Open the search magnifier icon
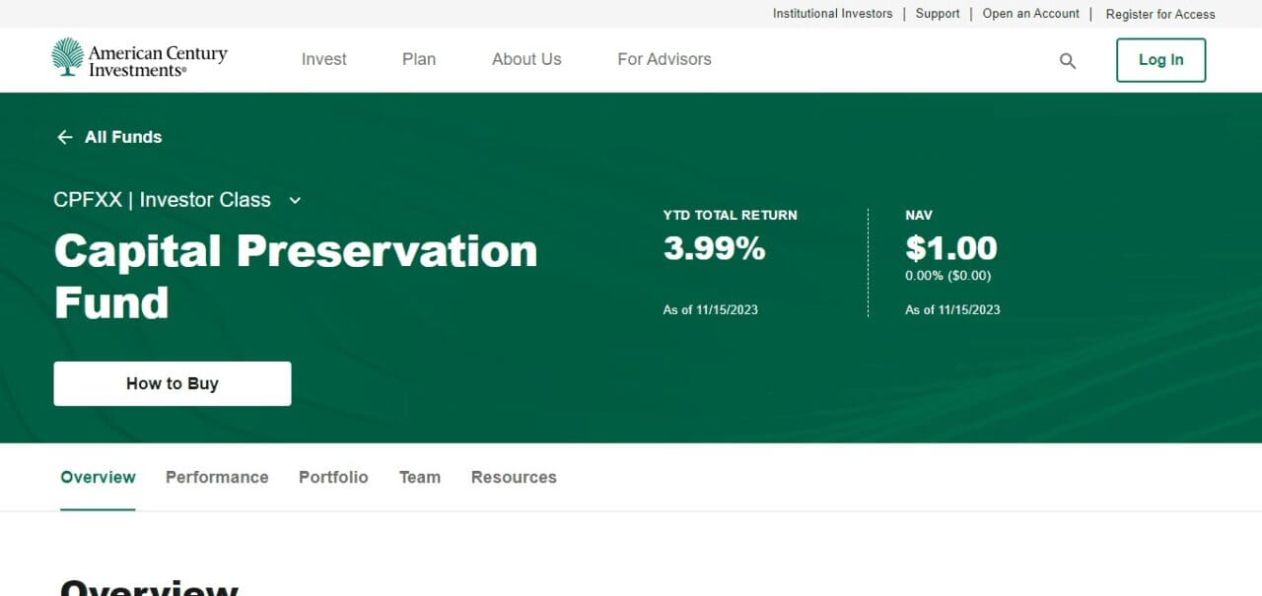The width and height of the screenshot is (1262, 596). coord(1067,60)
